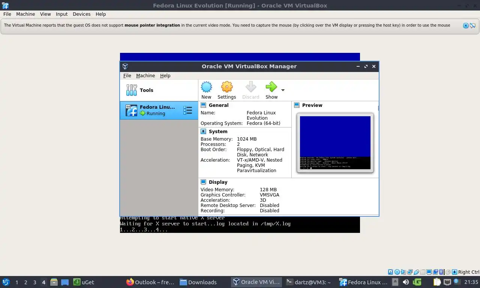Click the Discard toolbar icon
The height and width of the screenshot is (288, 480).
(250, 87)
